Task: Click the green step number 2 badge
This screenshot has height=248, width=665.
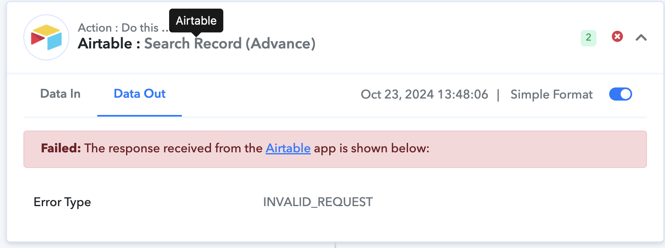Action: coord(588,37)
